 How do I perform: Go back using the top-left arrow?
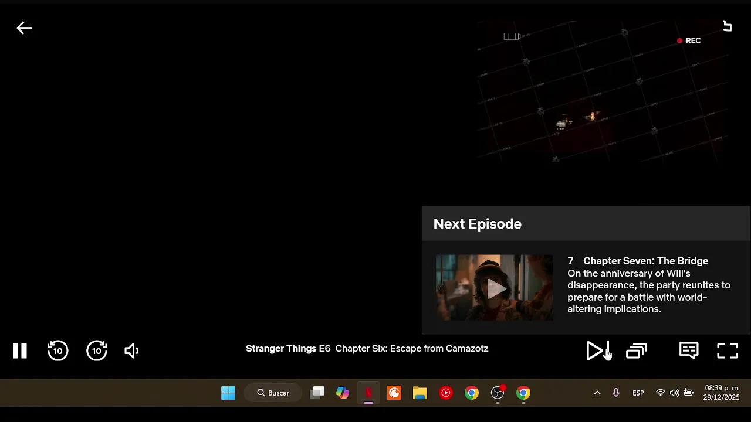(x=24, y=28)
